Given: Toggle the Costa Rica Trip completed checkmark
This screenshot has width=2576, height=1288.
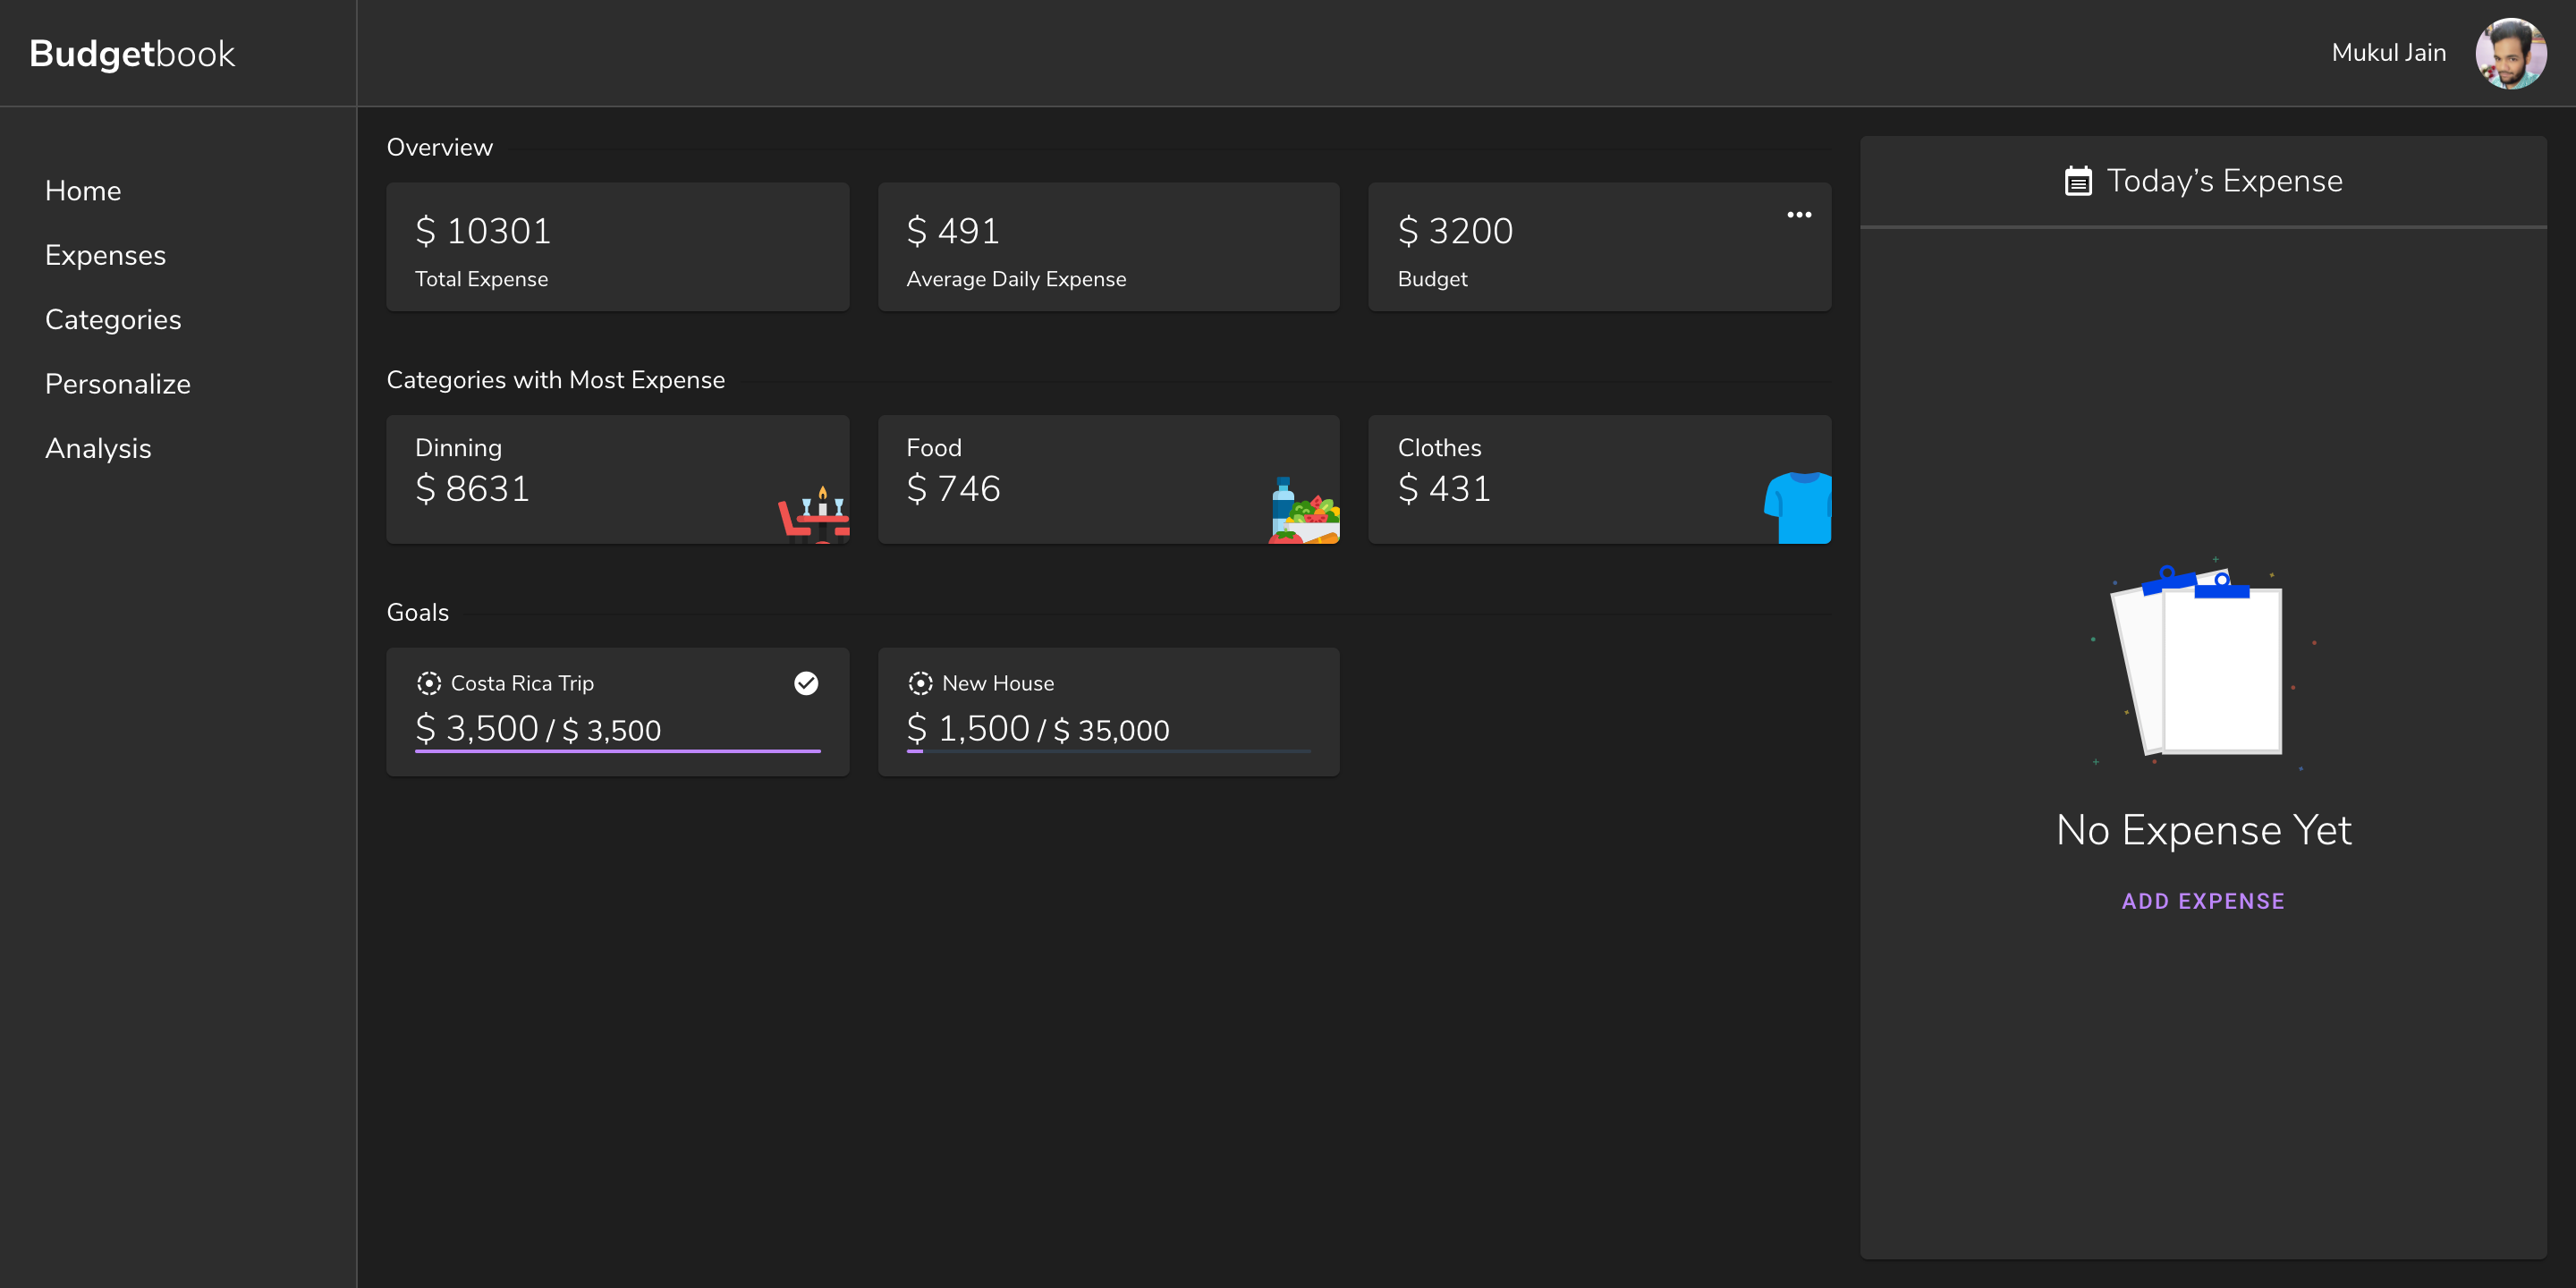Looking at the screenshot, I should click(x=806, y=683).
